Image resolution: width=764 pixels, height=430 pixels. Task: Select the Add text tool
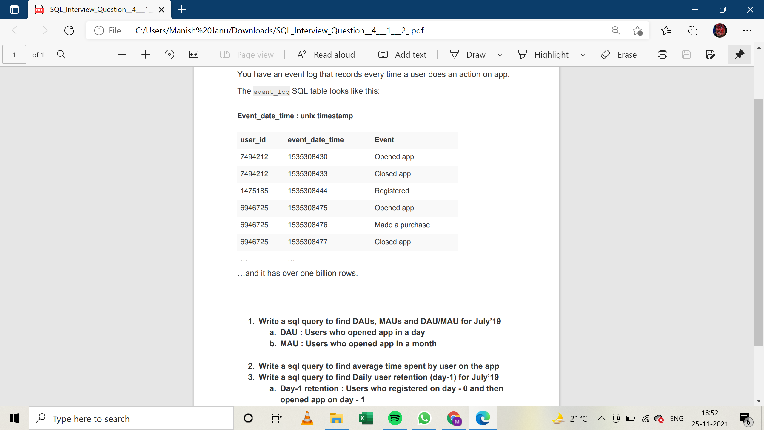pos(402,54)
